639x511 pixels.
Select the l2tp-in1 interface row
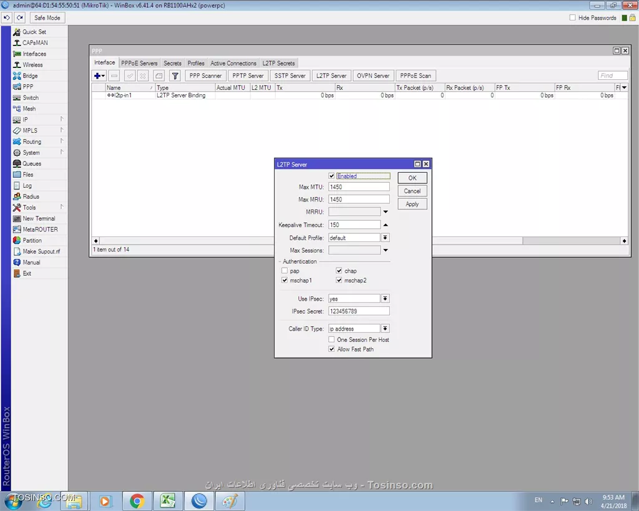point(359,95)
